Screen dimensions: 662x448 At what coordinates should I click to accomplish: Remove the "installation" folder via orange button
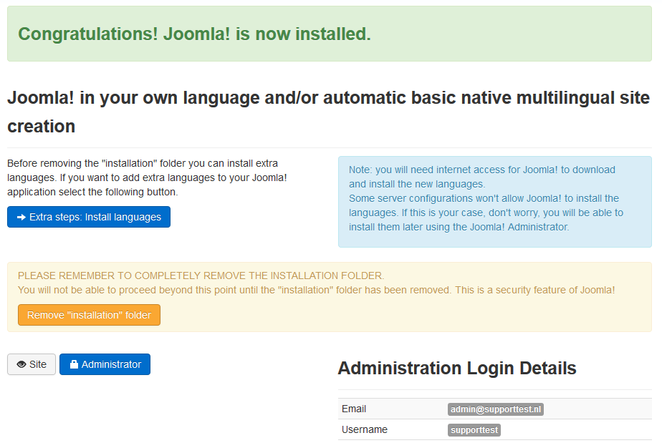click(x=89, y=315)
